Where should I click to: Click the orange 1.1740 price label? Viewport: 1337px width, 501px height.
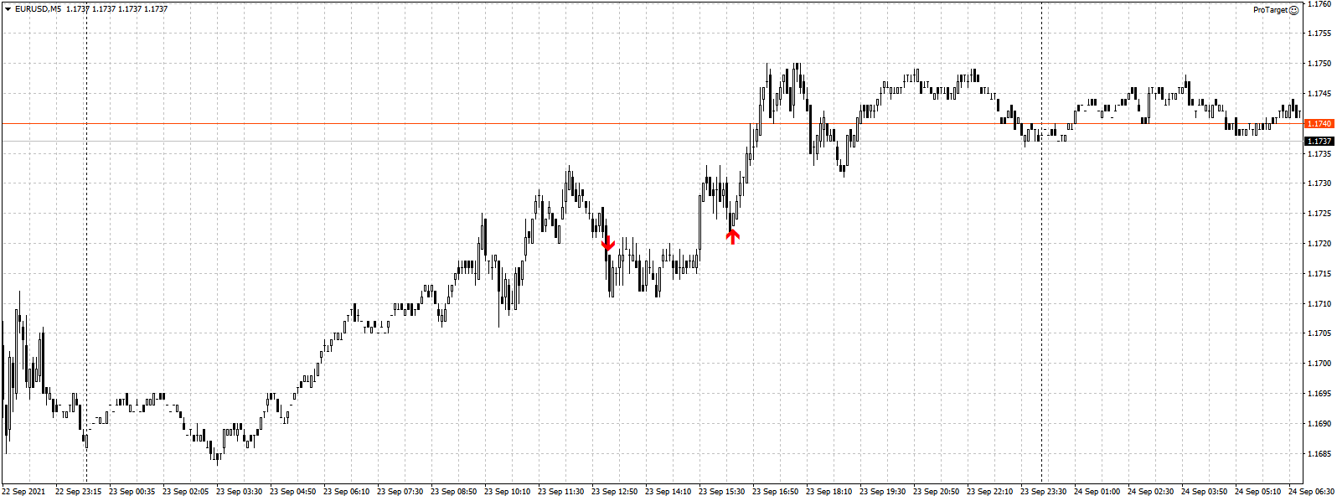1319,123
